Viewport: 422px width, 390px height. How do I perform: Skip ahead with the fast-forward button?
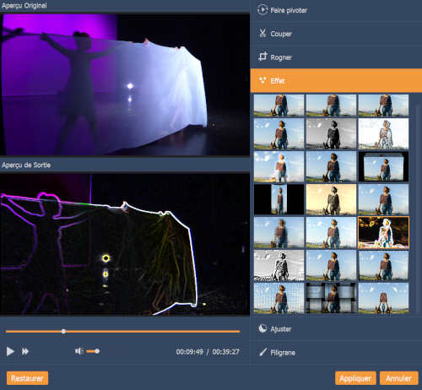pyautogui.click(x=25, y=351)
